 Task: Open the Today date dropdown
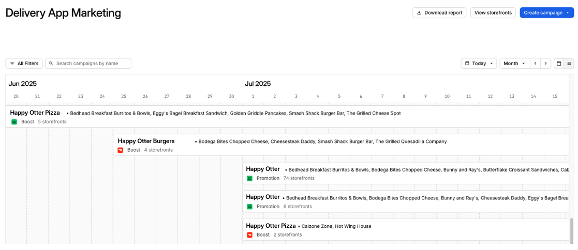click(479, 64)
